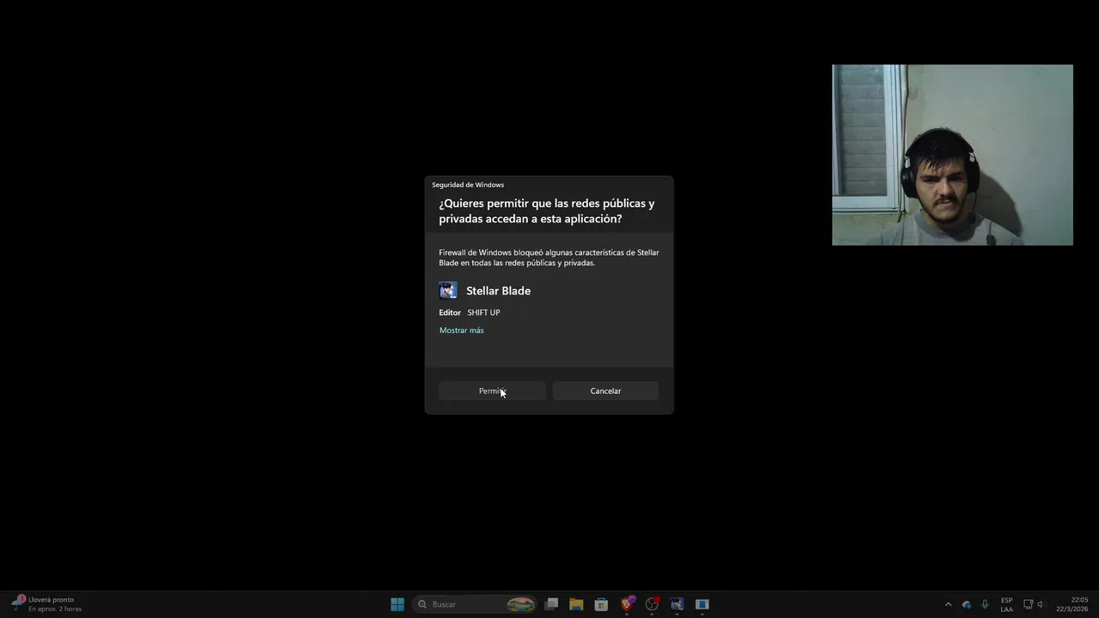The image size is (1099, 618).
Task: Open network settings from the tray icon
Action: pos(1028,604)
